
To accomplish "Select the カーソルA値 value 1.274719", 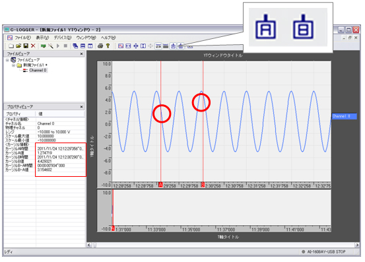I will 44,153.
